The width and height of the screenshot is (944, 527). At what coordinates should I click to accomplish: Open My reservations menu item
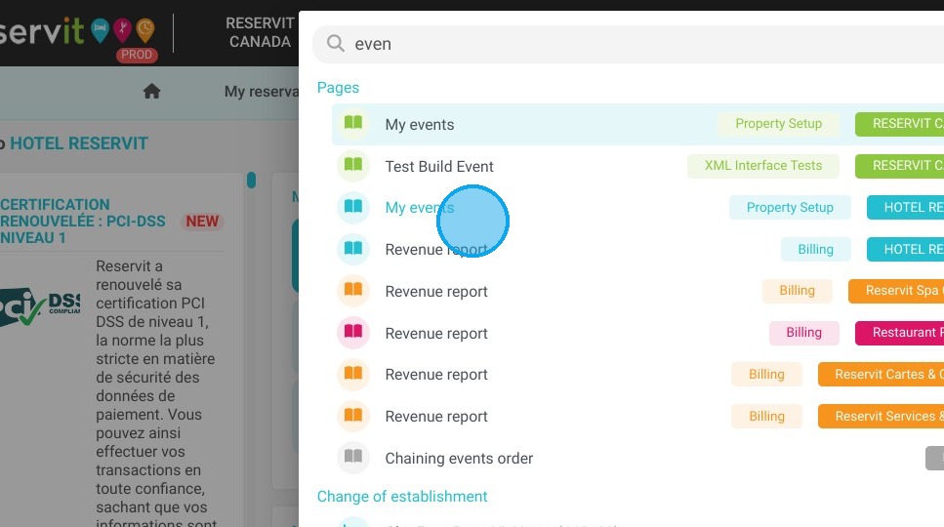(262, 92)
